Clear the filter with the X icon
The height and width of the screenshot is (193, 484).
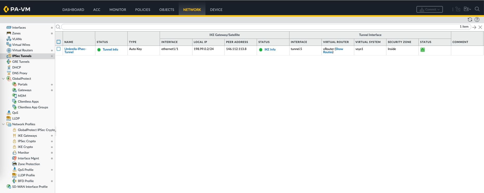click(480, 27)
